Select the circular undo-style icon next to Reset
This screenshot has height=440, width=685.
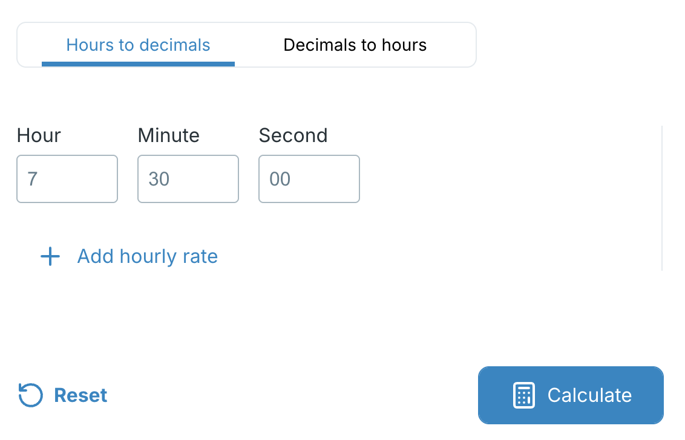[30, 395]
